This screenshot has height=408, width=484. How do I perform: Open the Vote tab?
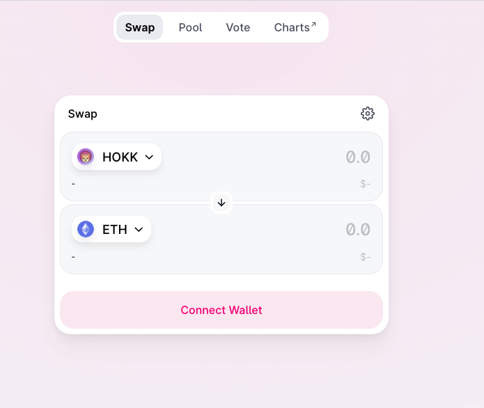click(238, 27)
